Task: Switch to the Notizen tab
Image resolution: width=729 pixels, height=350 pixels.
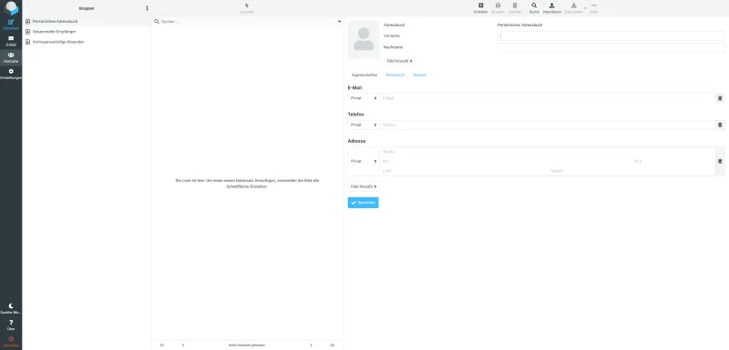Action: (419, 75)
